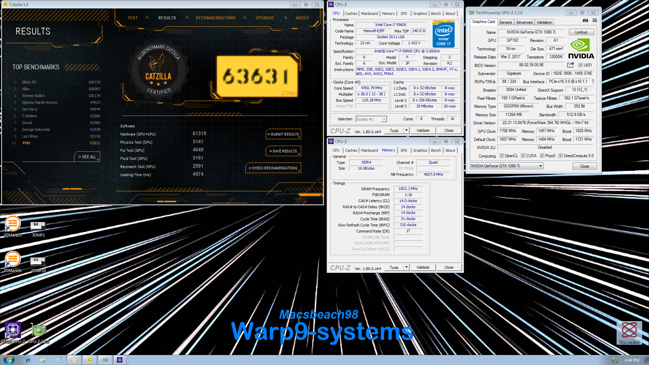This screenshot has width=649, height=365.
Task: Open the 3DMark06 desktop shortcut
Action: [13, 262]
